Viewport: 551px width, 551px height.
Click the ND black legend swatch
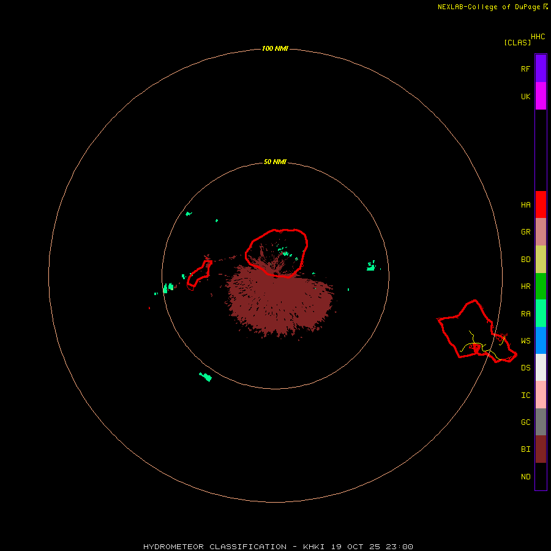tap(541, 476)
